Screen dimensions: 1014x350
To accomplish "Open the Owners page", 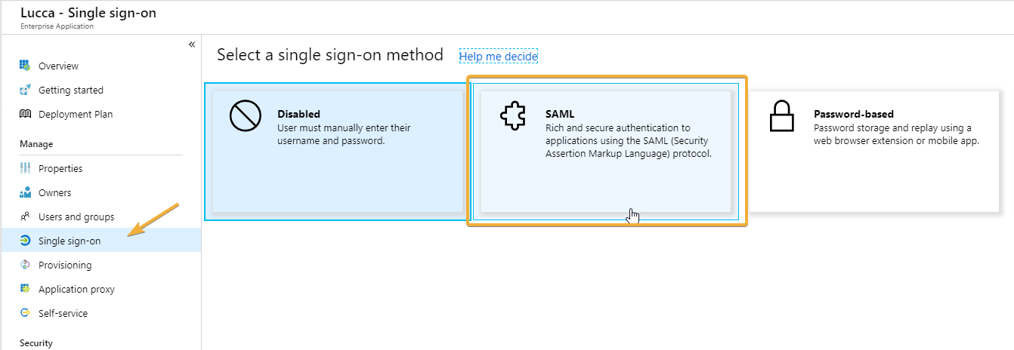I will click(100, 192).
